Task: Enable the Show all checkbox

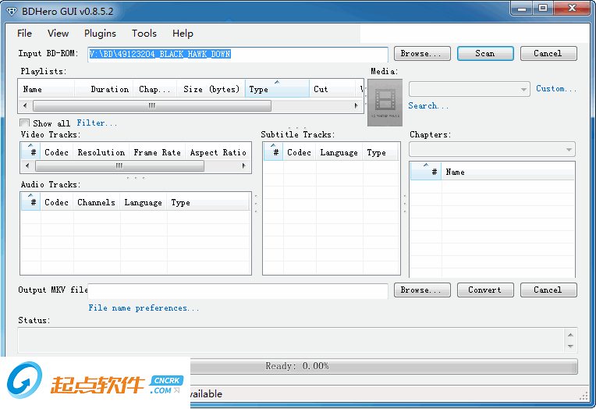Action: (26, 123)
